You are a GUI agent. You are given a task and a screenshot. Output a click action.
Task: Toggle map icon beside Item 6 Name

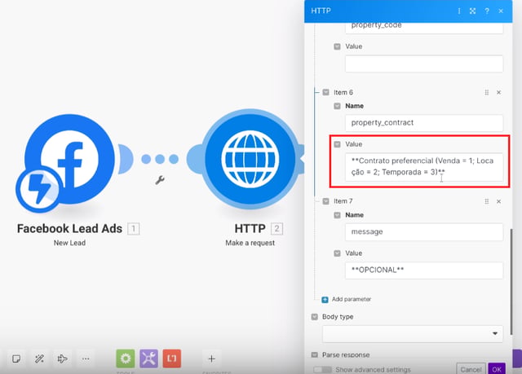coord(337,106)
